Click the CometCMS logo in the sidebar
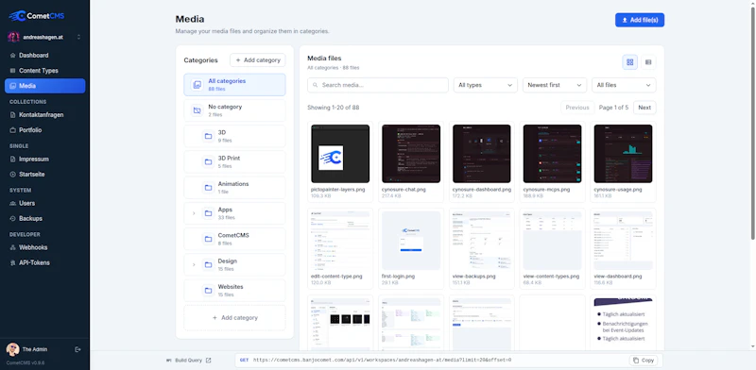This screenshot has width=756, height=370. point(37,16)
